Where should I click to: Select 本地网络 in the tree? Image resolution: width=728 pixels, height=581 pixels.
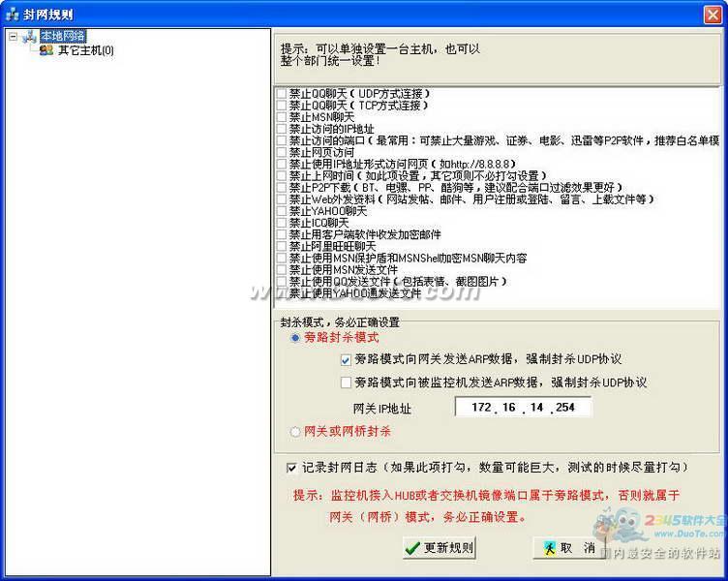tap(63, 36)
